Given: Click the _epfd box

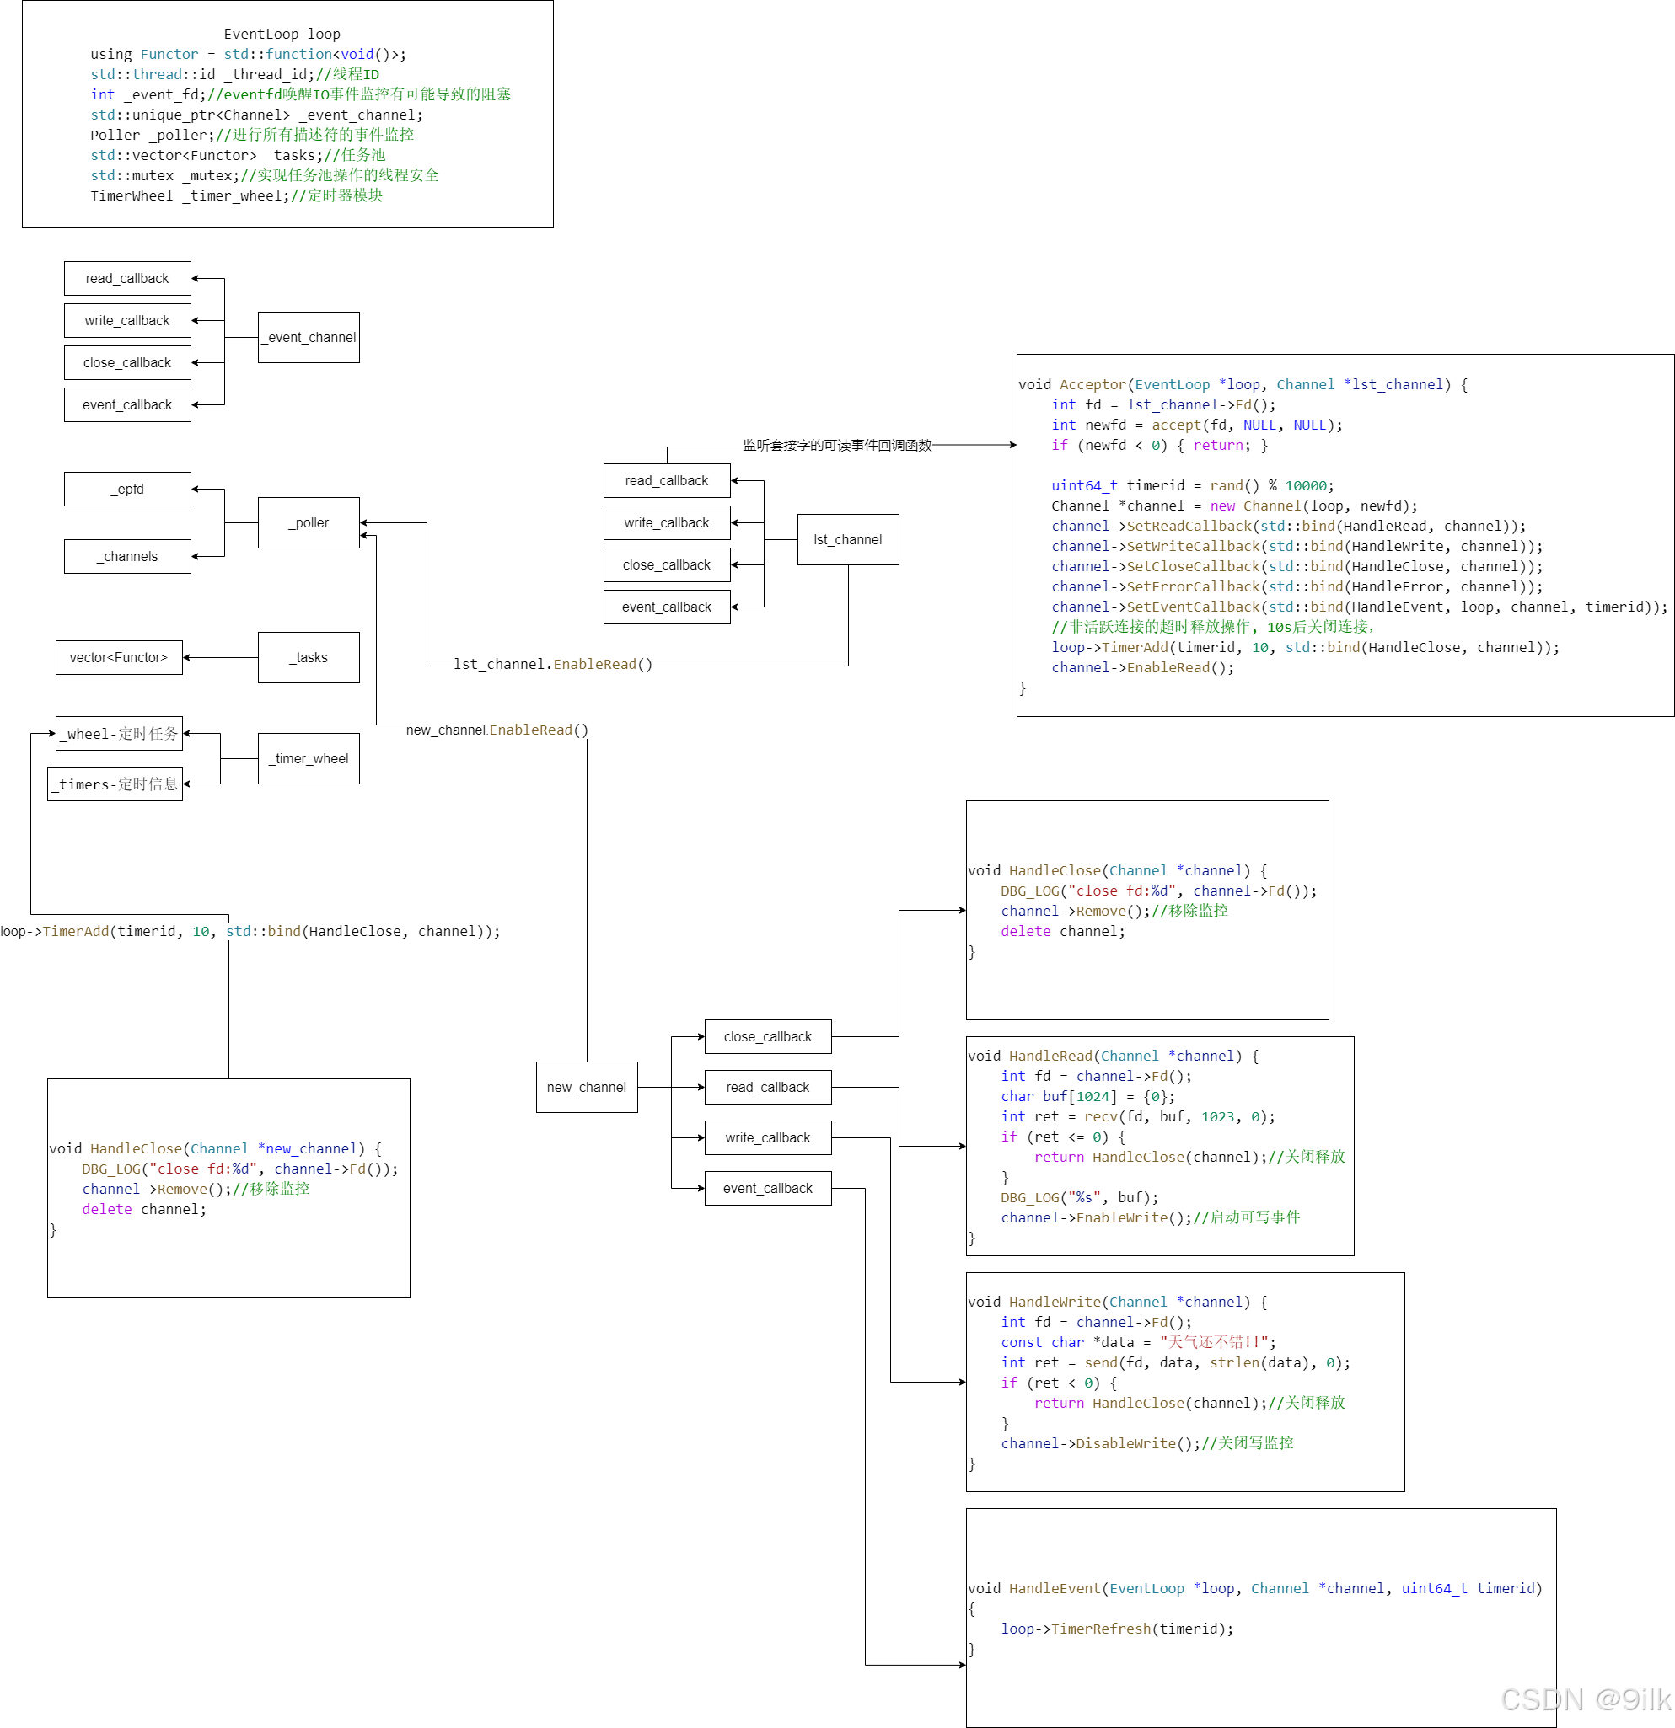Looking at the screenshot, I should 127,489.
